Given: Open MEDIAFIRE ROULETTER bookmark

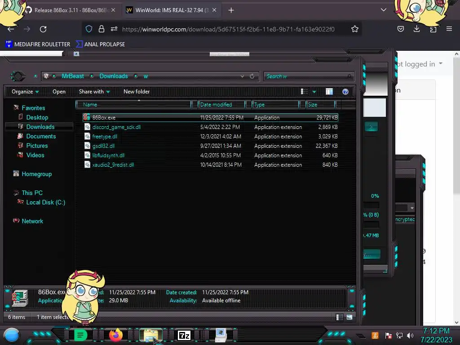Looking at the screenshot, I should click(38, 44).
